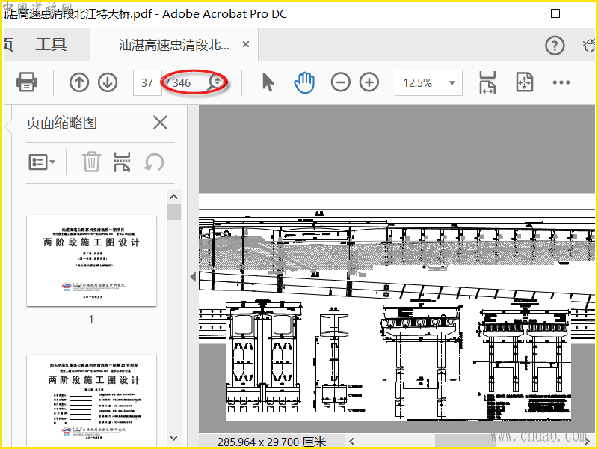This screenshot has width=598, height=449.
Task: Switch to the 工具 tab
Action: click(51, 45)
